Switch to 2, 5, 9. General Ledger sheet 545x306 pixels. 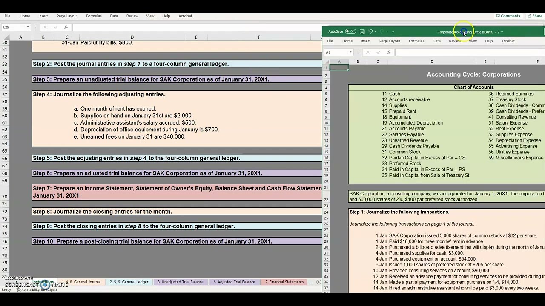129,282
